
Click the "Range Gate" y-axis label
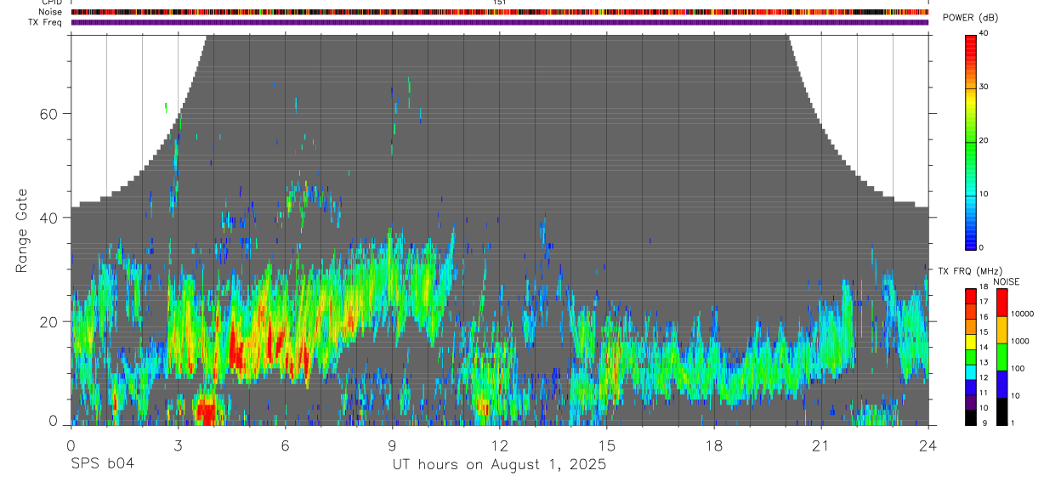click(x=23, y=231)
